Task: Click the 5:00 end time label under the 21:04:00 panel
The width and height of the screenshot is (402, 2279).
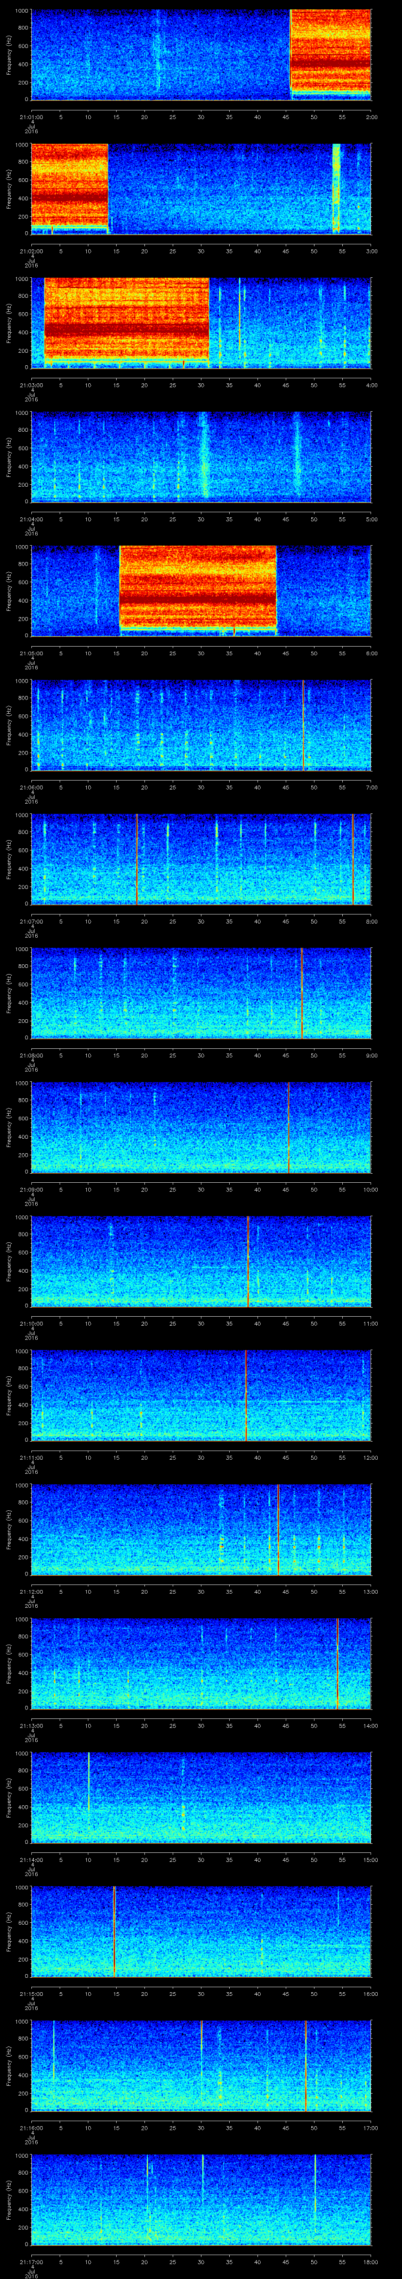Action: 371,518
